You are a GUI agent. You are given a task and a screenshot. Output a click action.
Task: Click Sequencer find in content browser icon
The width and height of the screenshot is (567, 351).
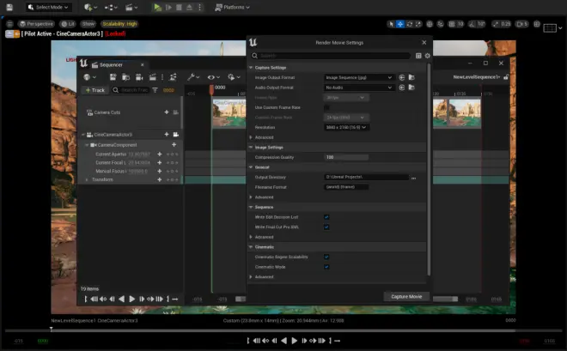point(125,77)
